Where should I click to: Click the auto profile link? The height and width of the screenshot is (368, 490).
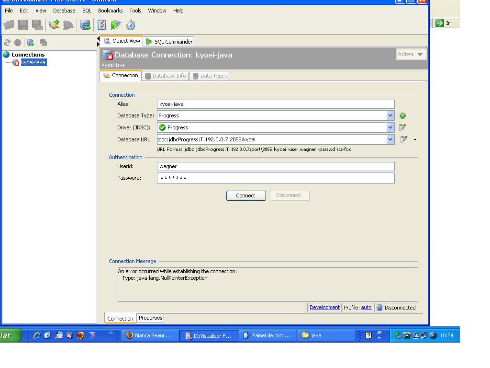point(366,307)
